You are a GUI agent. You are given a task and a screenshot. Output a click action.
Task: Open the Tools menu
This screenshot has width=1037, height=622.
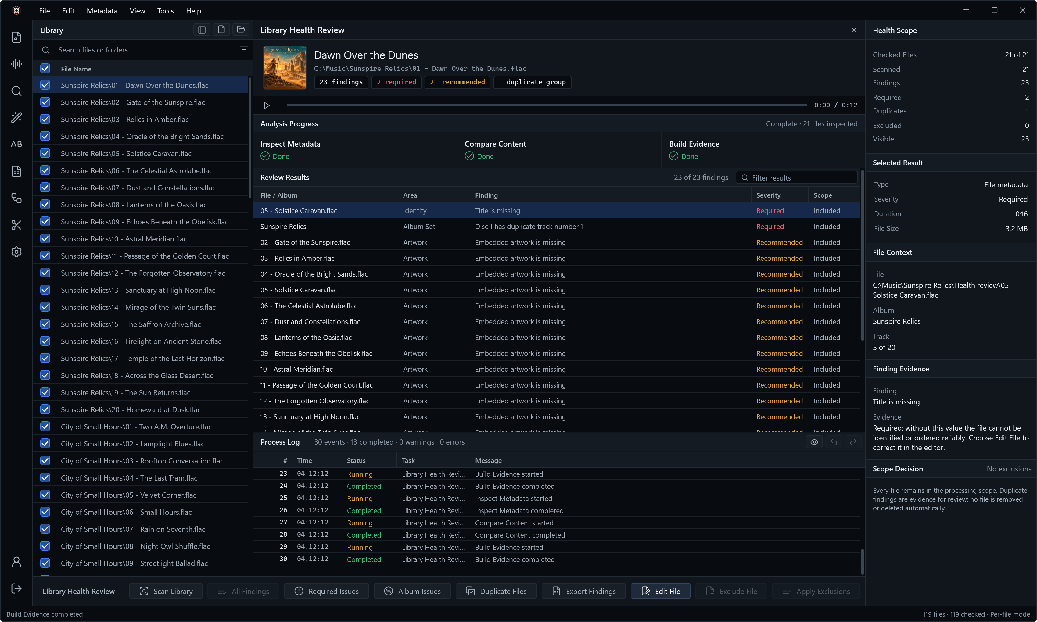pos(165,10)
